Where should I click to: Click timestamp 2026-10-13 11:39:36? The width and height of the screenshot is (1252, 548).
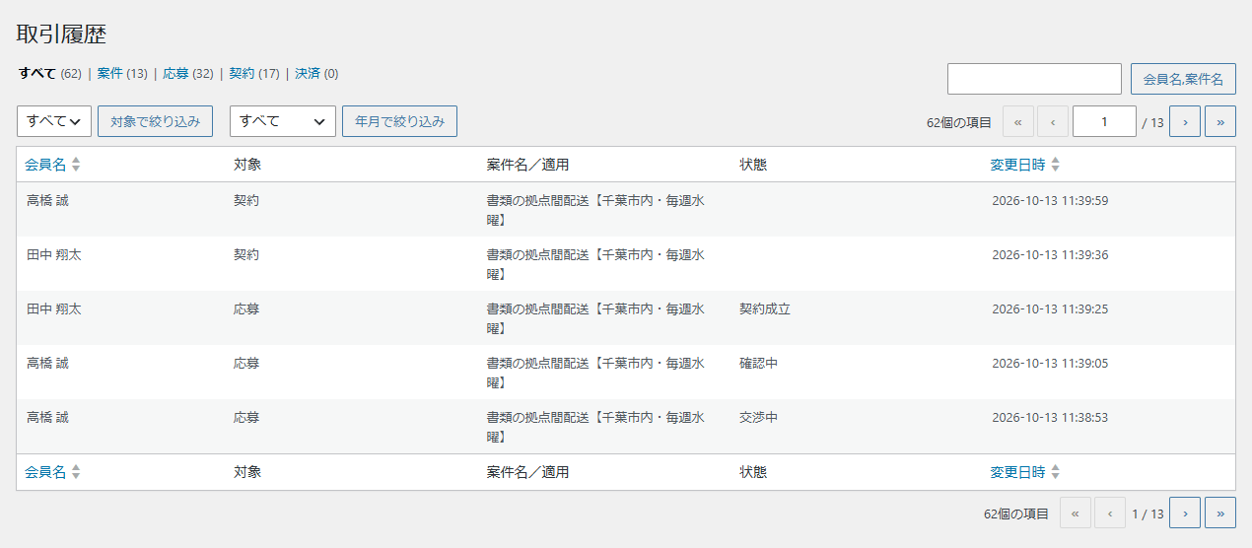click(1050, 254)
